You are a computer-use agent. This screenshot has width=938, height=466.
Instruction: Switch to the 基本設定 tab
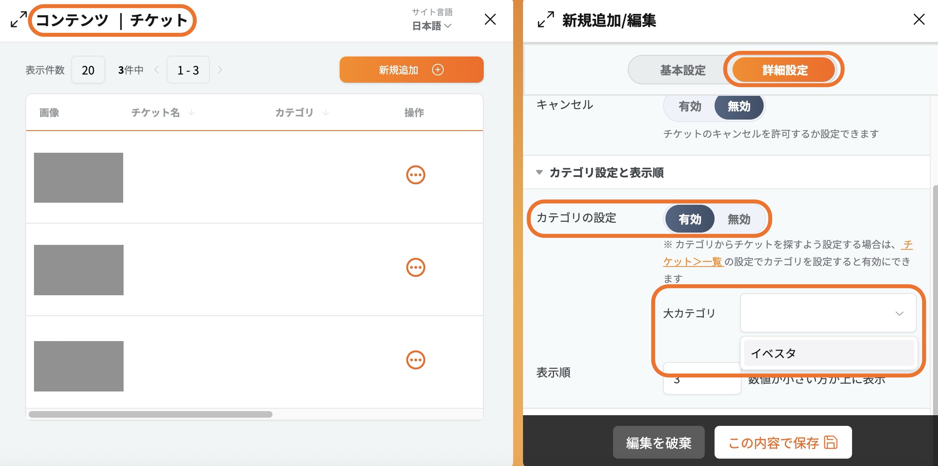682,70
